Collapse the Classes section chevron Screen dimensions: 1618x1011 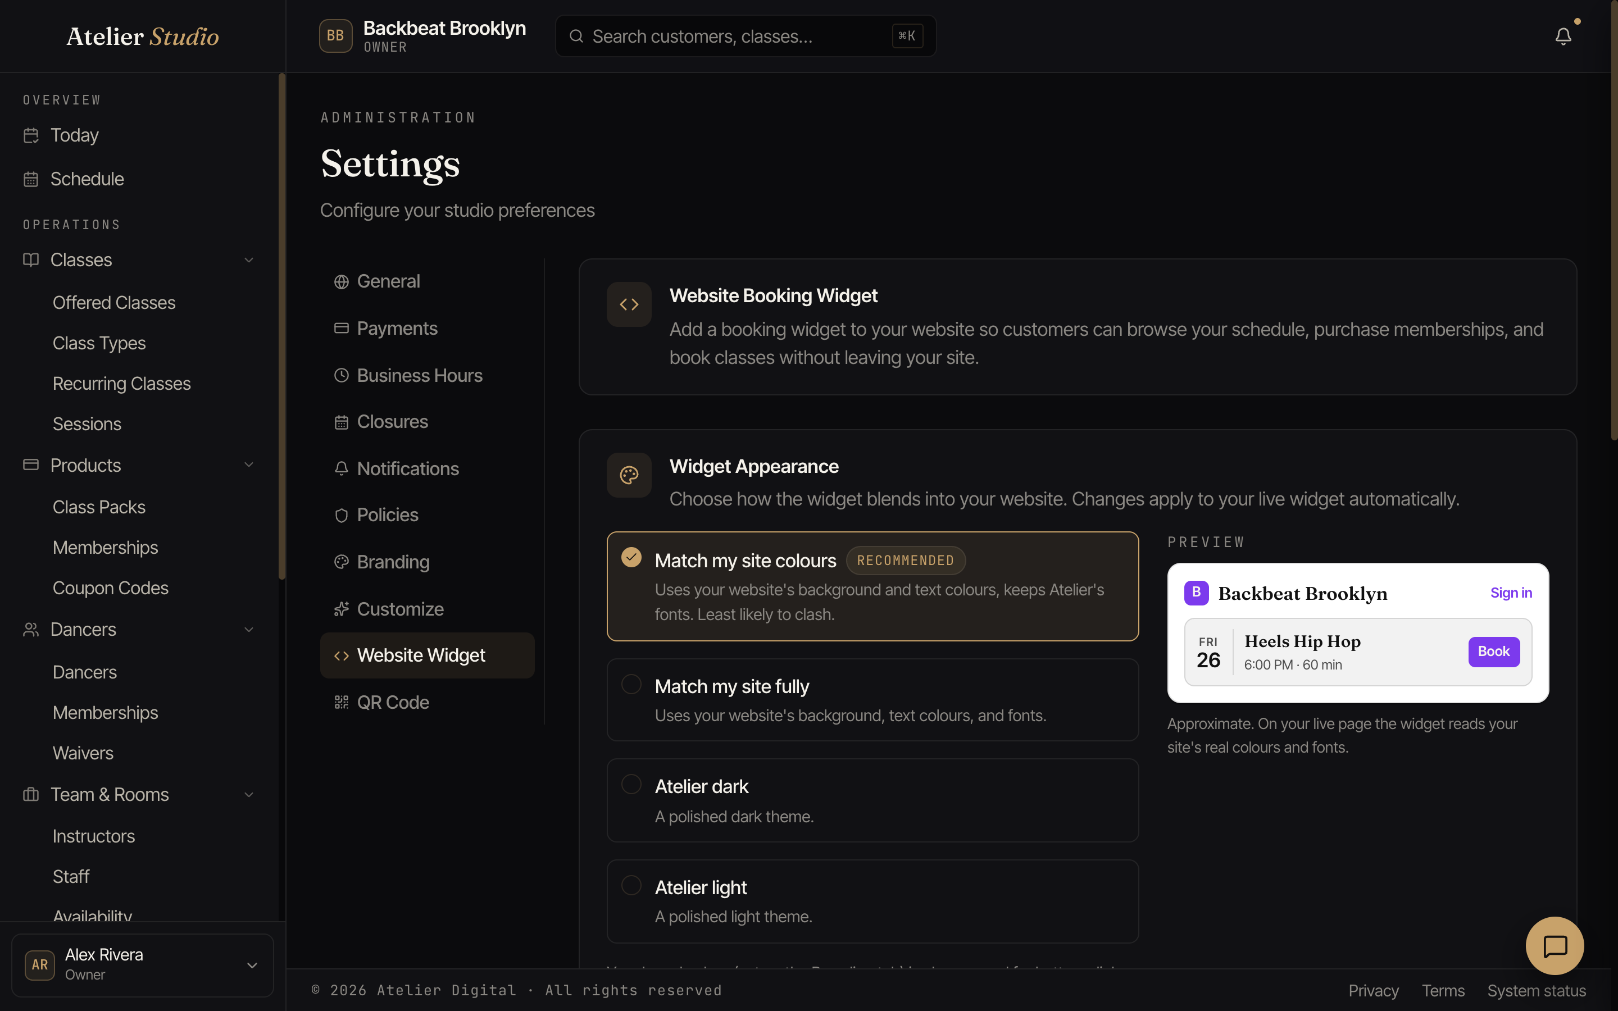[x=249, y=260]
